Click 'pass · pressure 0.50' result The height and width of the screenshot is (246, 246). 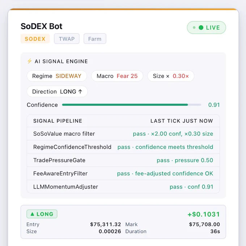pyautogui.click(x=185, y=160)
